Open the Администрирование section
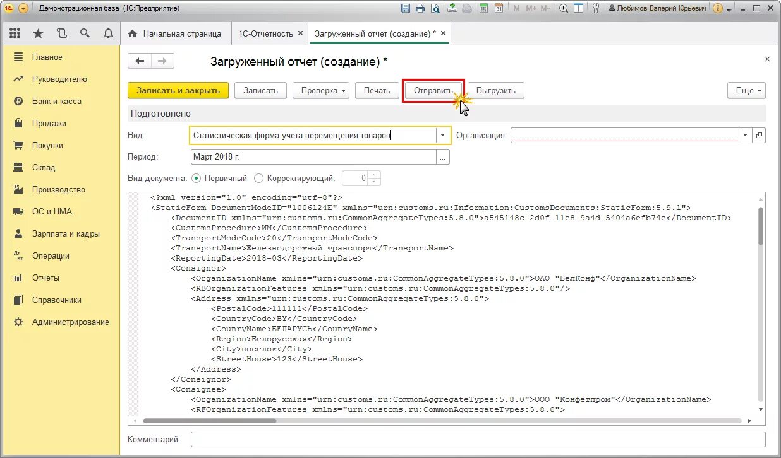781x458 pixels. [60, 322]
